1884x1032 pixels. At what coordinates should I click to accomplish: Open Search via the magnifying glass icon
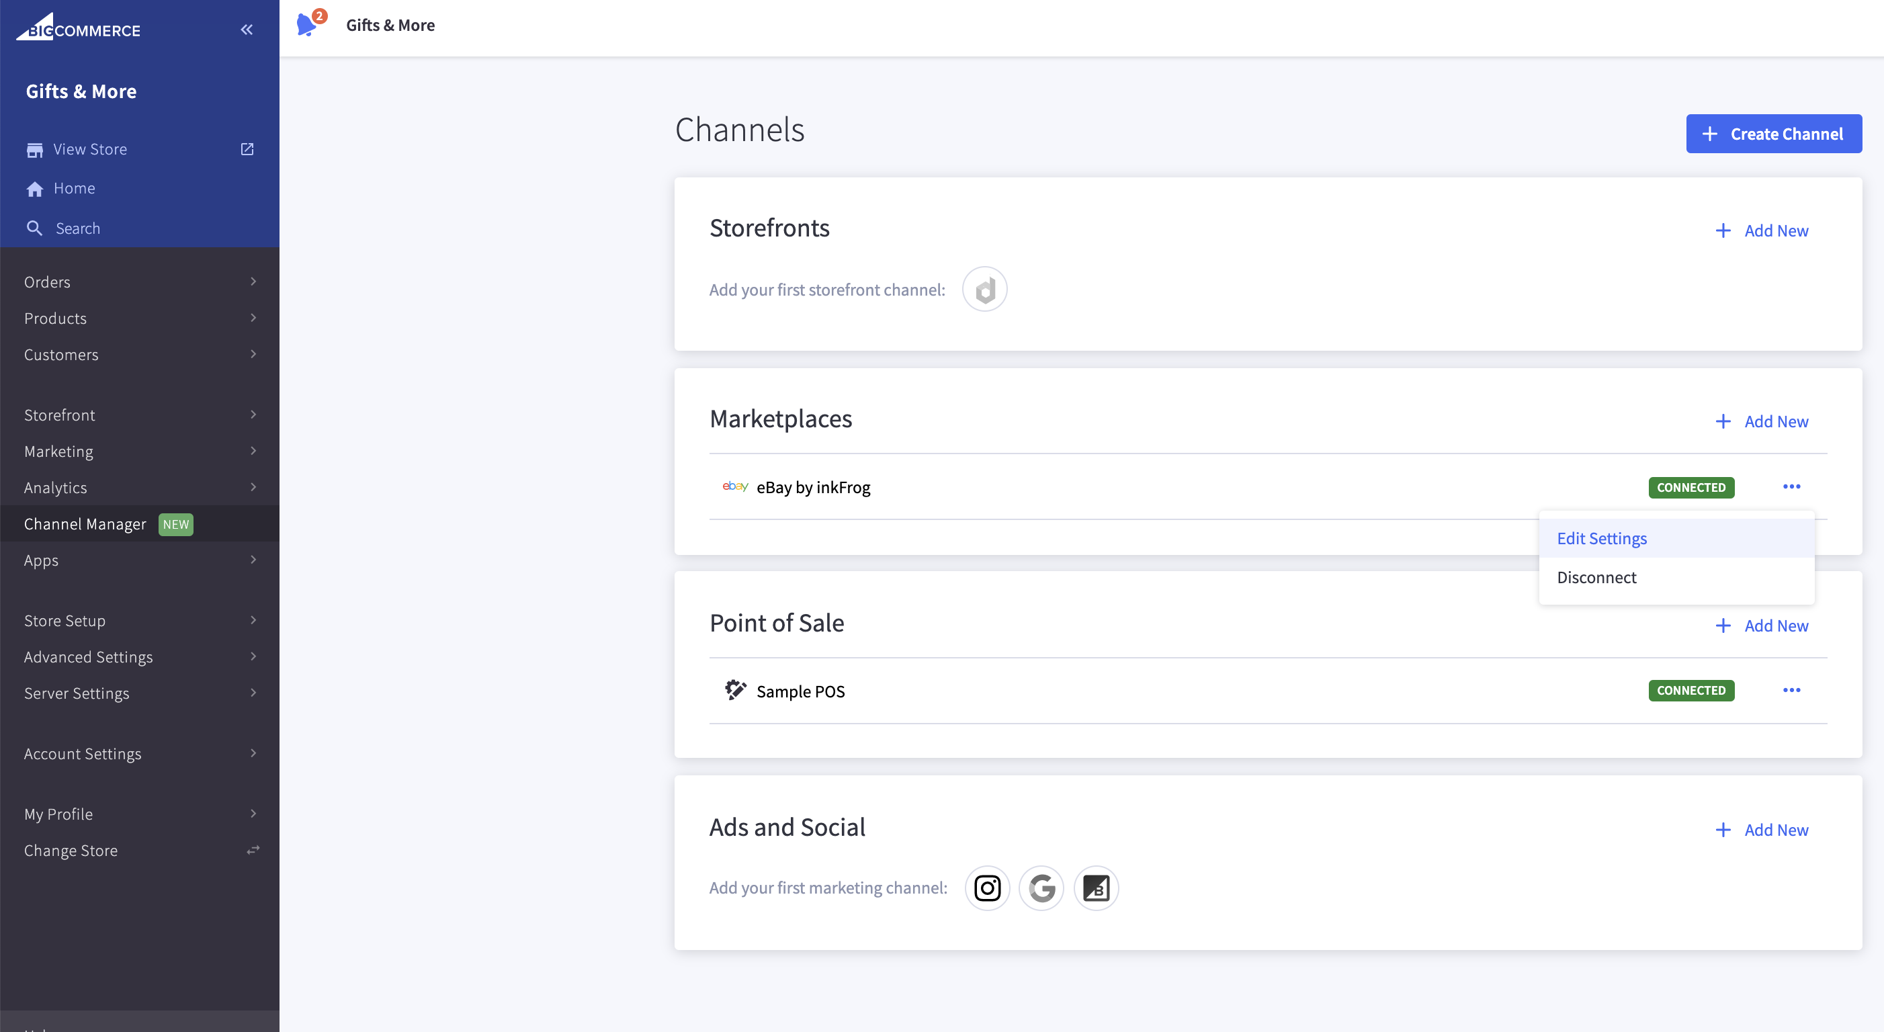coord(35,228)
